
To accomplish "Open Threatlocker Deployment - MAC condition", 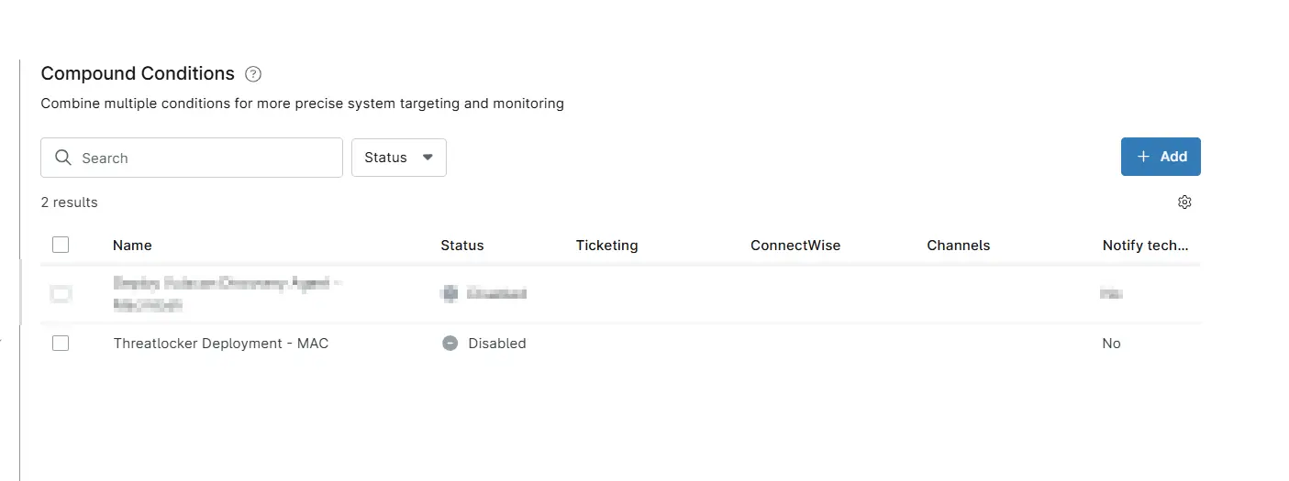I will 220,344.
